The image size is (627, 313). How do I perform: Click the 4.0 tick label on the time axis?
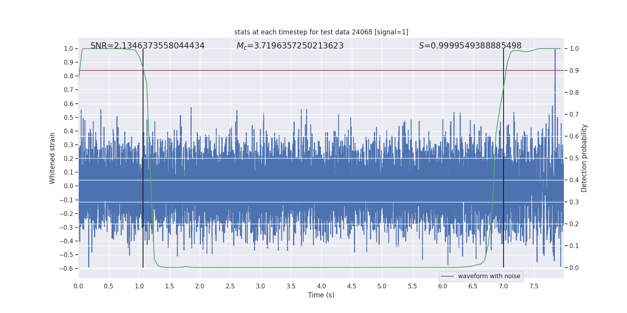321,286
